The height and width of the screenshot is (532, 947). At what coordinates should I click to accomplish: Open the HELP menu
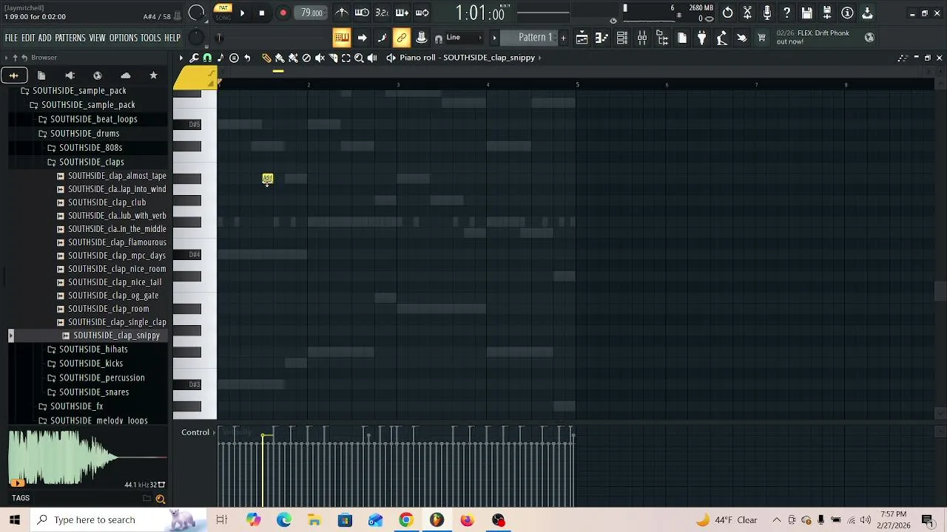point(172,38)
